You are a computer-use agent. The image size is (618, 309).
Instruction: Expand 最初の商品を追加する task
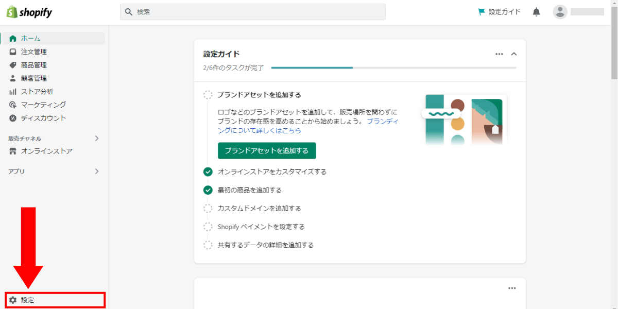point(250,190)
